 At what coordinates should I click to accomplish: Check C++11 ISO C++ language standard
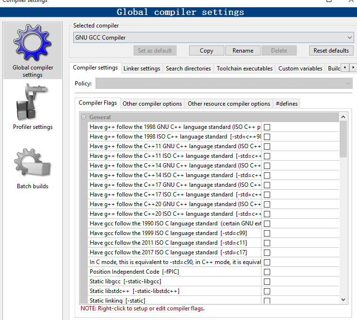pos(267,156)
